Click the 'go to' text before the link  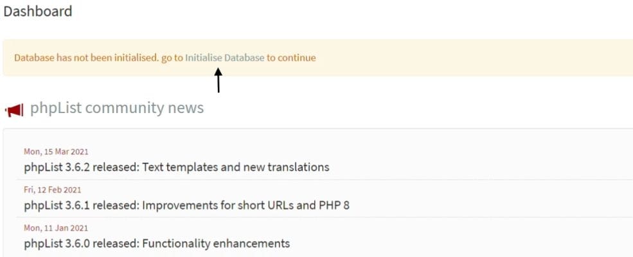click(172, 58)
